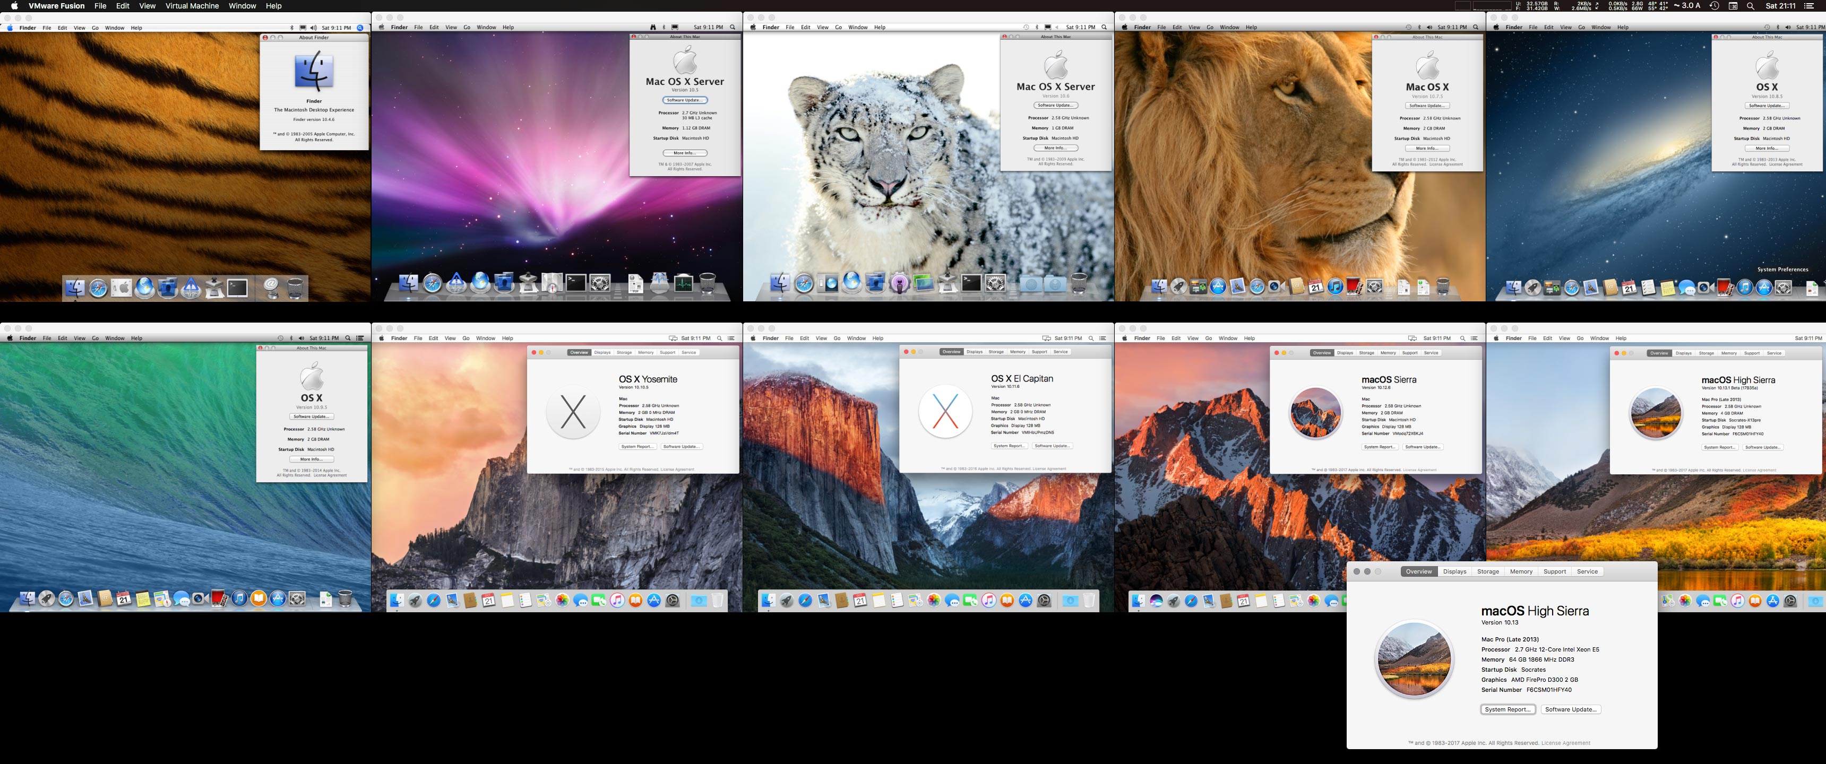Open the VMware Fusion Window menu

pos(242,6)
